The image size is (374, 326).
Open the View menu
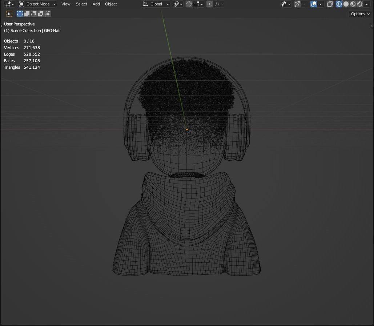66,4
